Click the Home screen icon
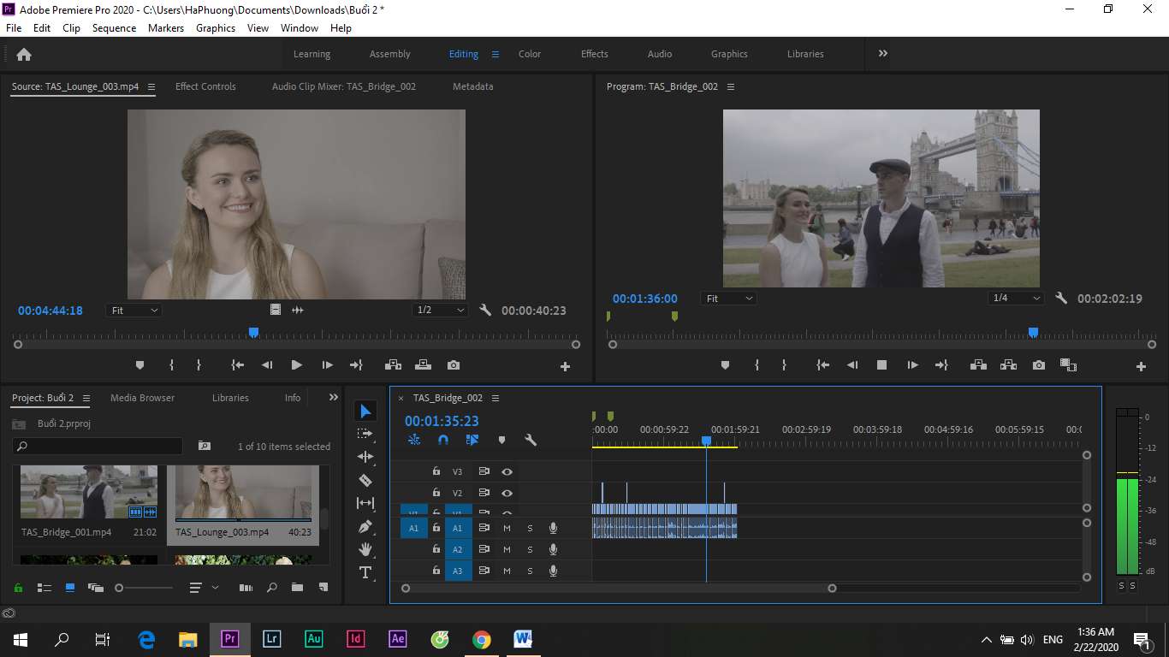1169x657 pixels. click(24, 54)
